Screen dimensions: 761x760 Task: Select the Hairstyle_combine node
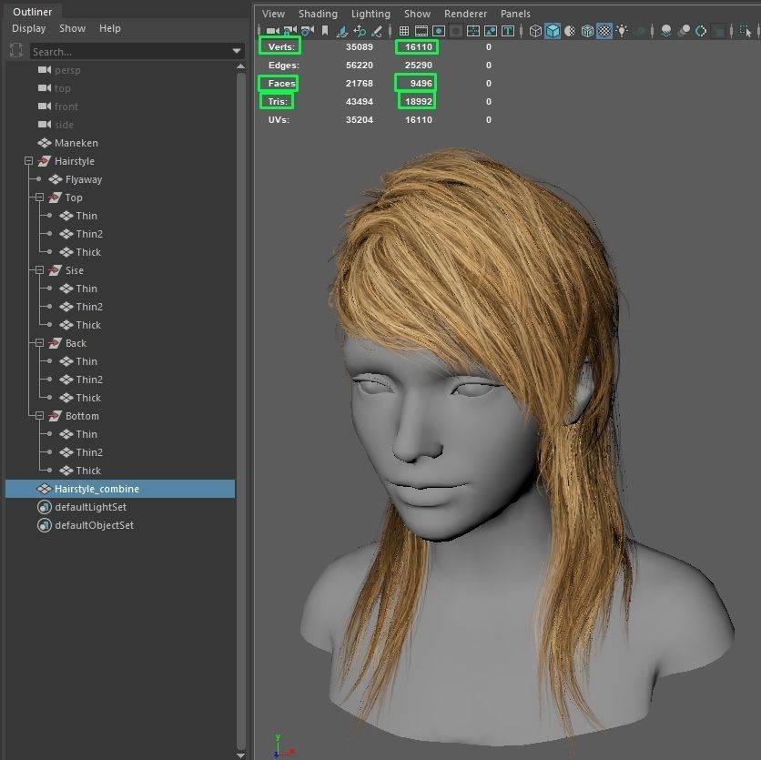pos(120,489)
